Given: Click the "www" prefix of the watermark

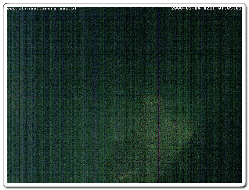Looking at the screenshot, I should 11,8.
